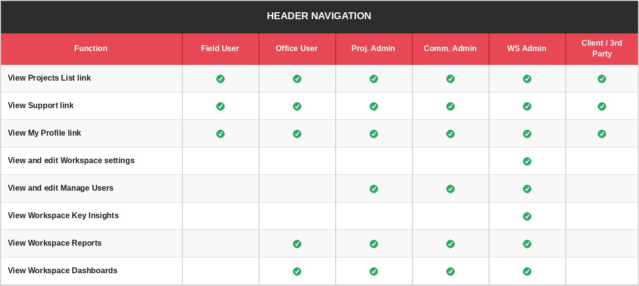The image size is (639, 286).
Task: Click Client / 3rd Party checkmark for View Support
Action: coord(602,106)
